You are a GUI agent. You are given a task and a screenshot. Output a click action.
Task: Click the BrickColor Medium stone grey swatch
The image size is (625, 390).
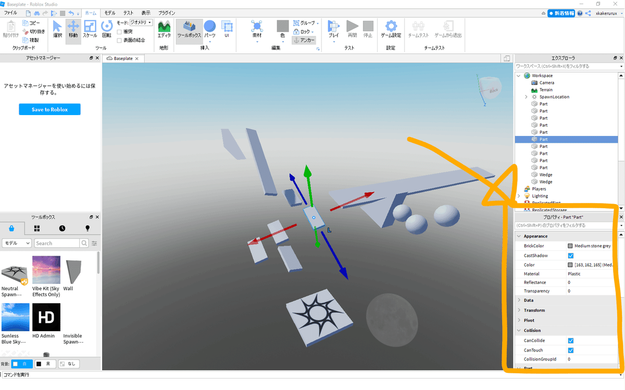coord(570,246)
